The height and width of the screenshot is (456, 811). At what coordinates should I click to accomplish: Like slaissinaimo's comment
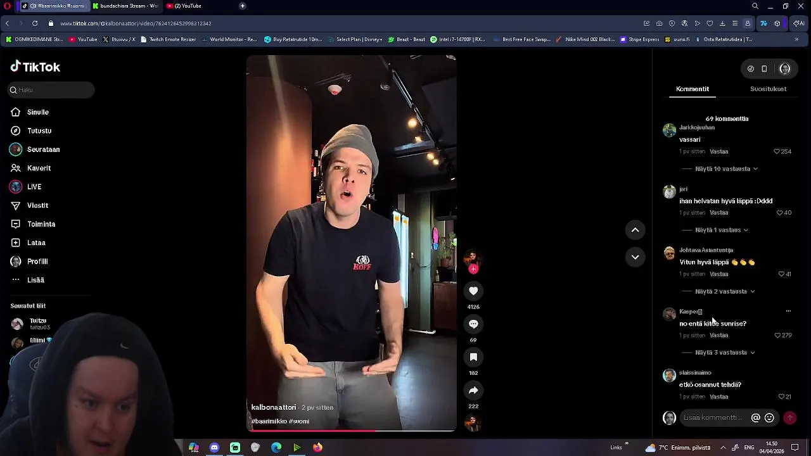(x=781, y=397)
